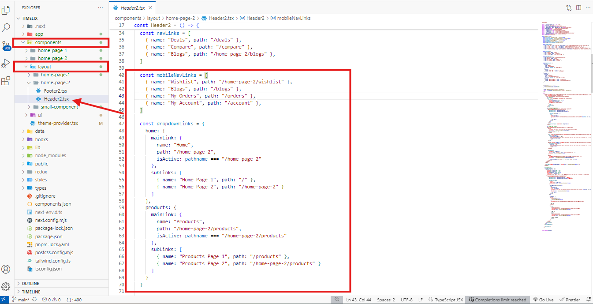Change file encoding UTF-8
Screen dimensions: 593x304
pos(407,300)
